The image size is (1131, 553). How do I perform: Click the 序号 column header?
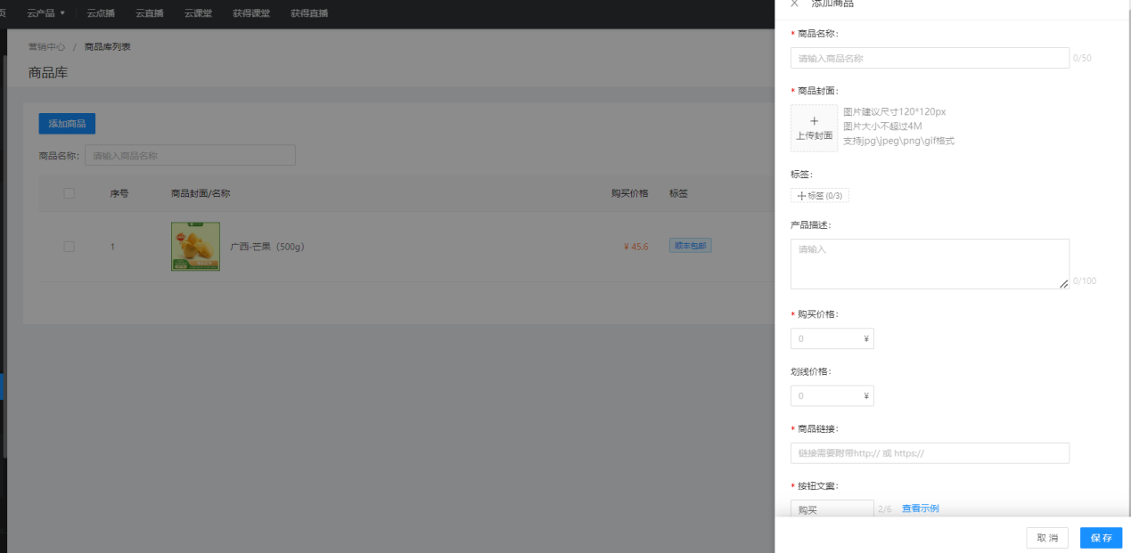[119, 193]
